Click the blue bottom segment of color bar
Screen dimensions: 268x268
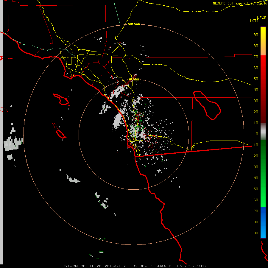point(263,223)
